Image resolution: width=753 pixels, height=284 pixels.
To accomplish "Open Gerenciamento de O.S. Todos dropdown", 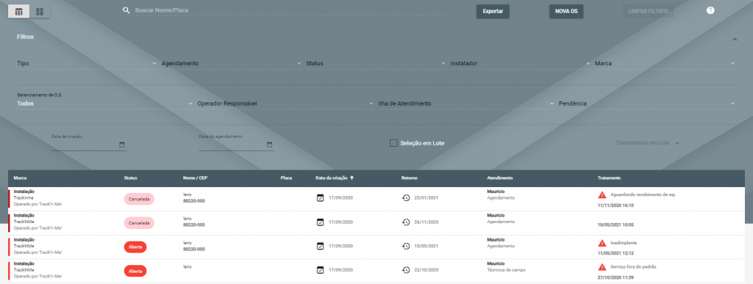I will (105, 103).
